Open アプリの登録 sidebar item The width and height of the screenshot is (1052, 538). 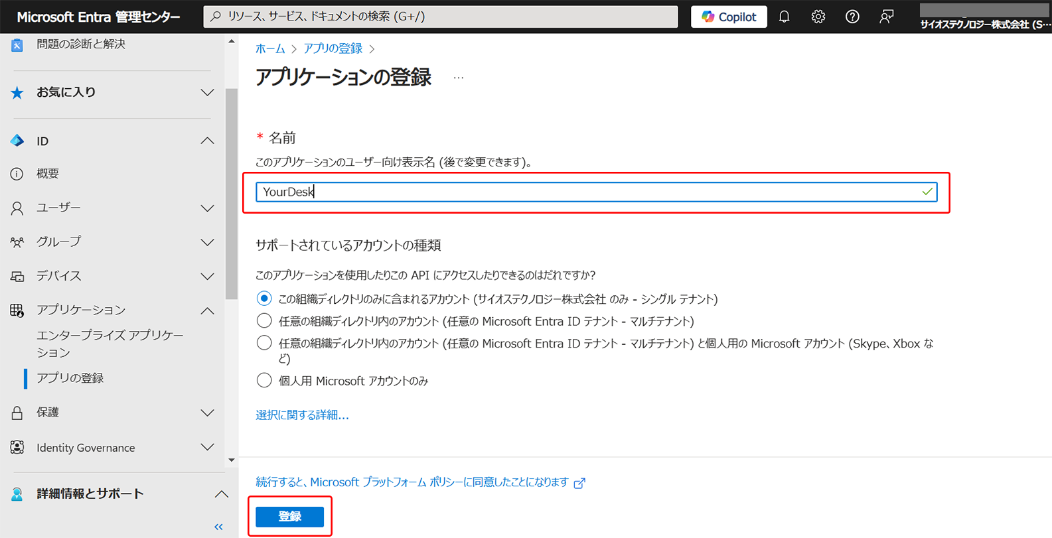click(x=70, y=378)
